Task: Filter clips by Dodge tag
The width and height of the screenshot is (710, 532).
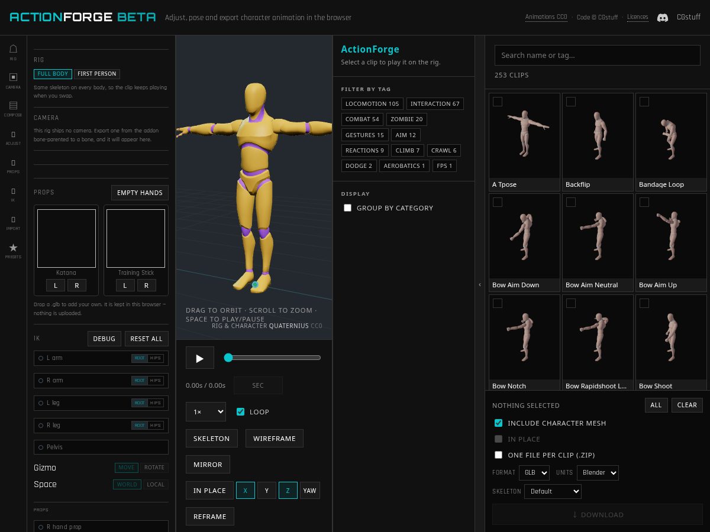Action: coord(359,166)
